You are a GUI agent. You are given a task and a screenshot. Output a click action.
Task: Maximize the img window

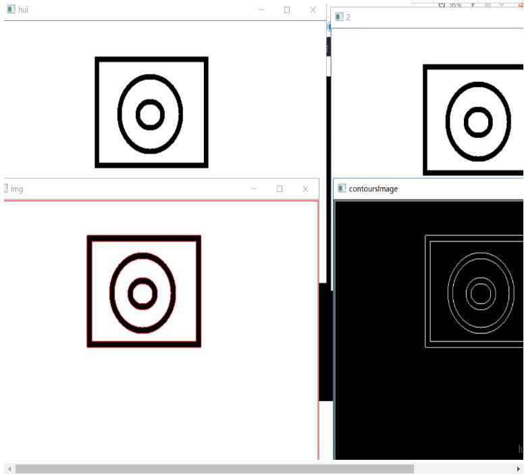pyautogui.click(x=280, y=189)
